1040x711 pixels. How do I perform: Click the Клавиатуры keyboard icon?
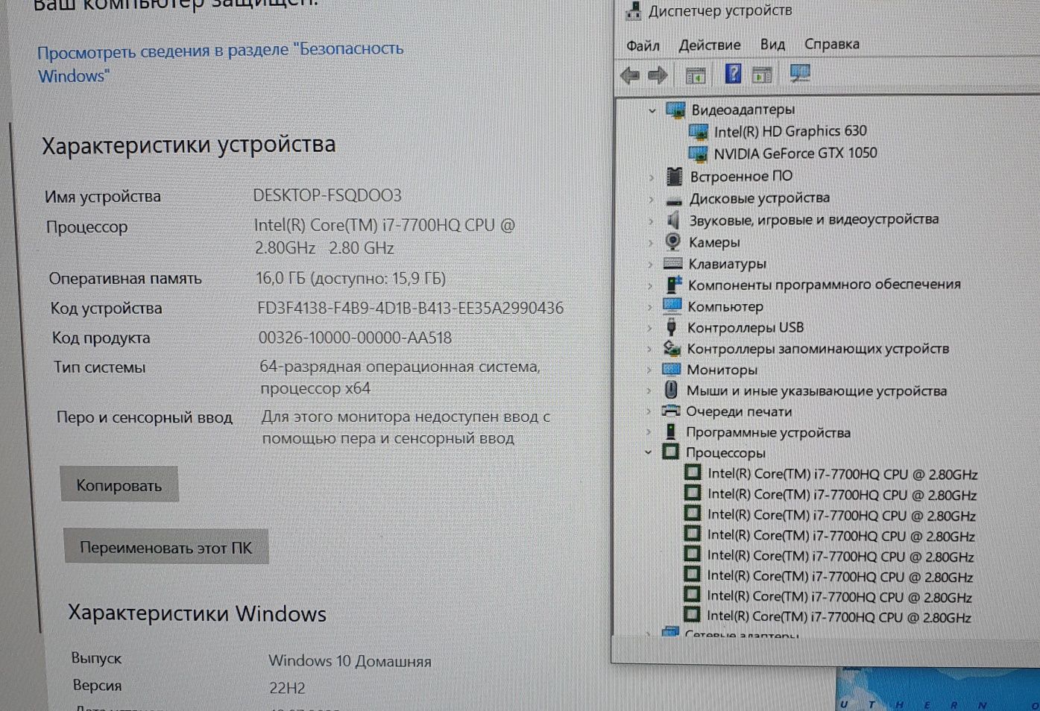click(673, 263)
